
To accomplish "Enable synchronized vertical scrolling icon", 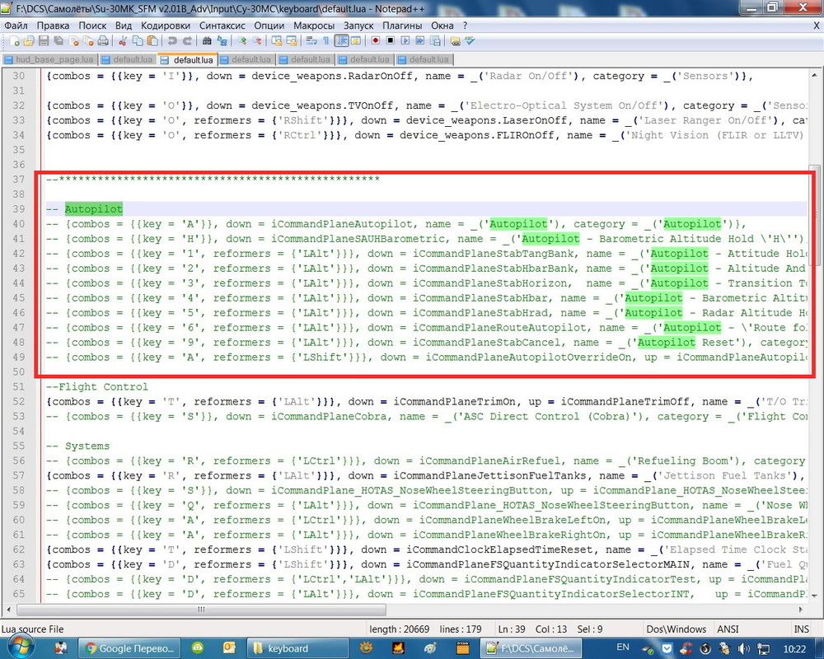I will coord(276,40).
